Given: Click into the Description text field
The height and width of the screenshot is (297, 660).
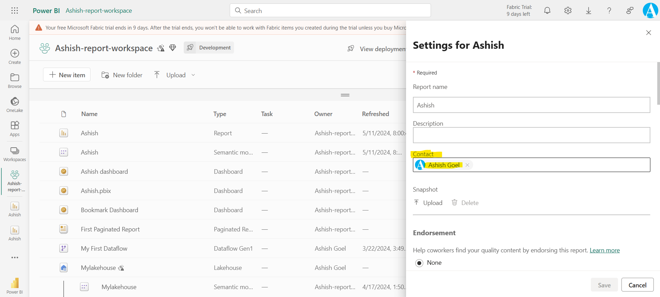Looking at the screenshot, I should click(531, 135).
